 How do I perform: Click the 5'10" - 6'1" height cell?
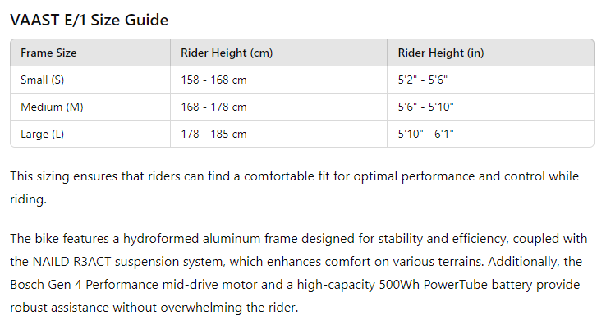pyautogui.click(x=426, y=134)
